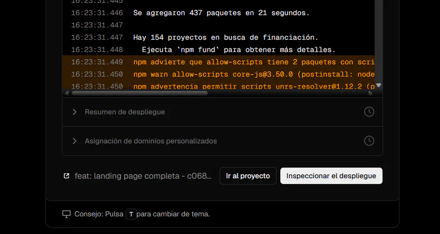The width and height of the screenshot is (440, 234).
Task: Click the down arrow of vertical log scrollbar
Action: coord(378,85)
